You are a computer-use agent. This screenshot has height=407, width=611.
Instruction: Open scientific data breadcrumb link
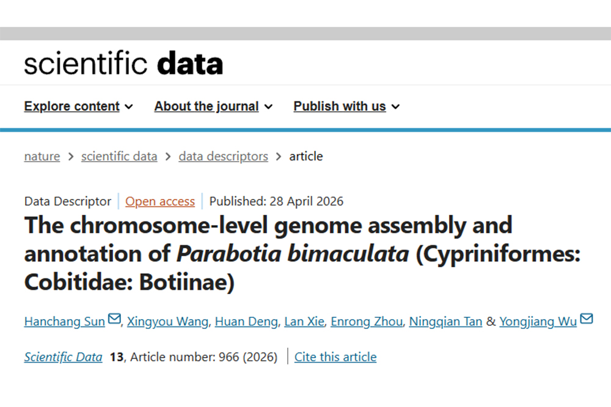[119, 156]
